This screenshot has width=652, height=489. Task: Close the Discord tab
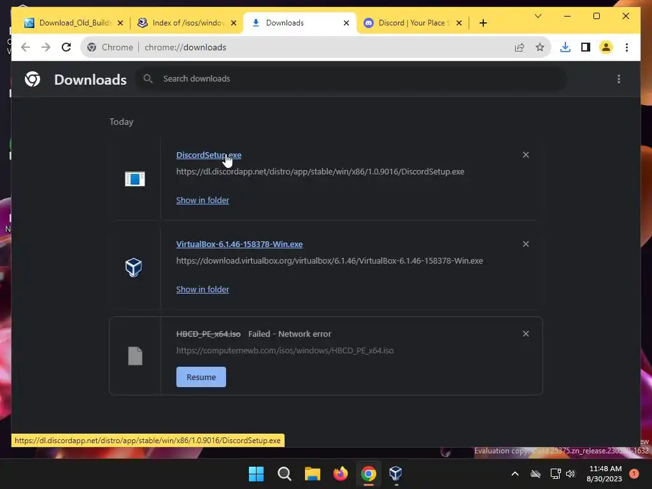pos(459,24)
